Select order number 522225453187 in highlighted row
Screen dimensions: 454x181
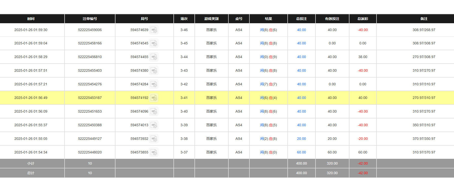tap(90, 98)
